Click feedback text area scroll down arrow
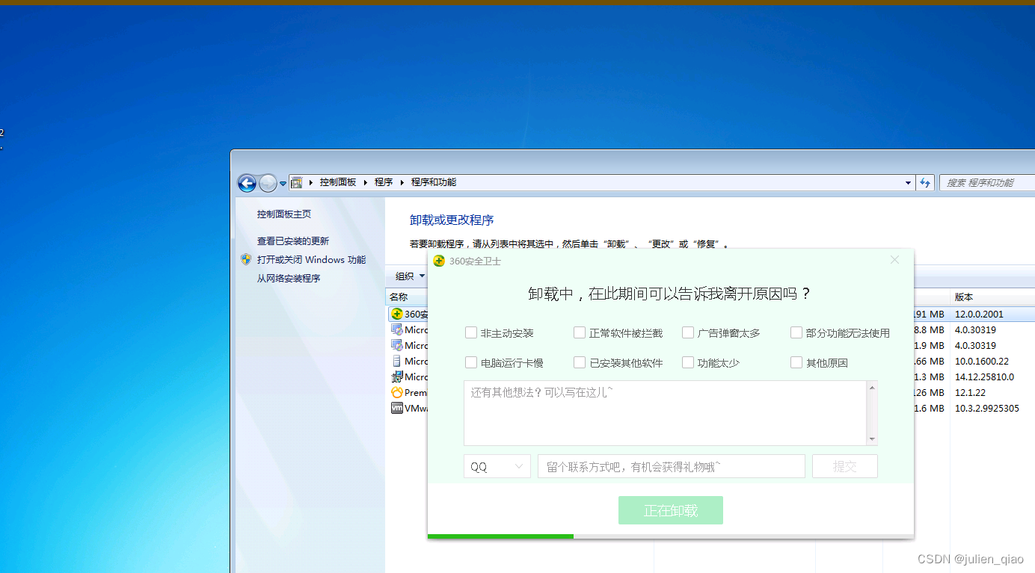Viewport: 1035px width, 573px height. click(872, 439)
